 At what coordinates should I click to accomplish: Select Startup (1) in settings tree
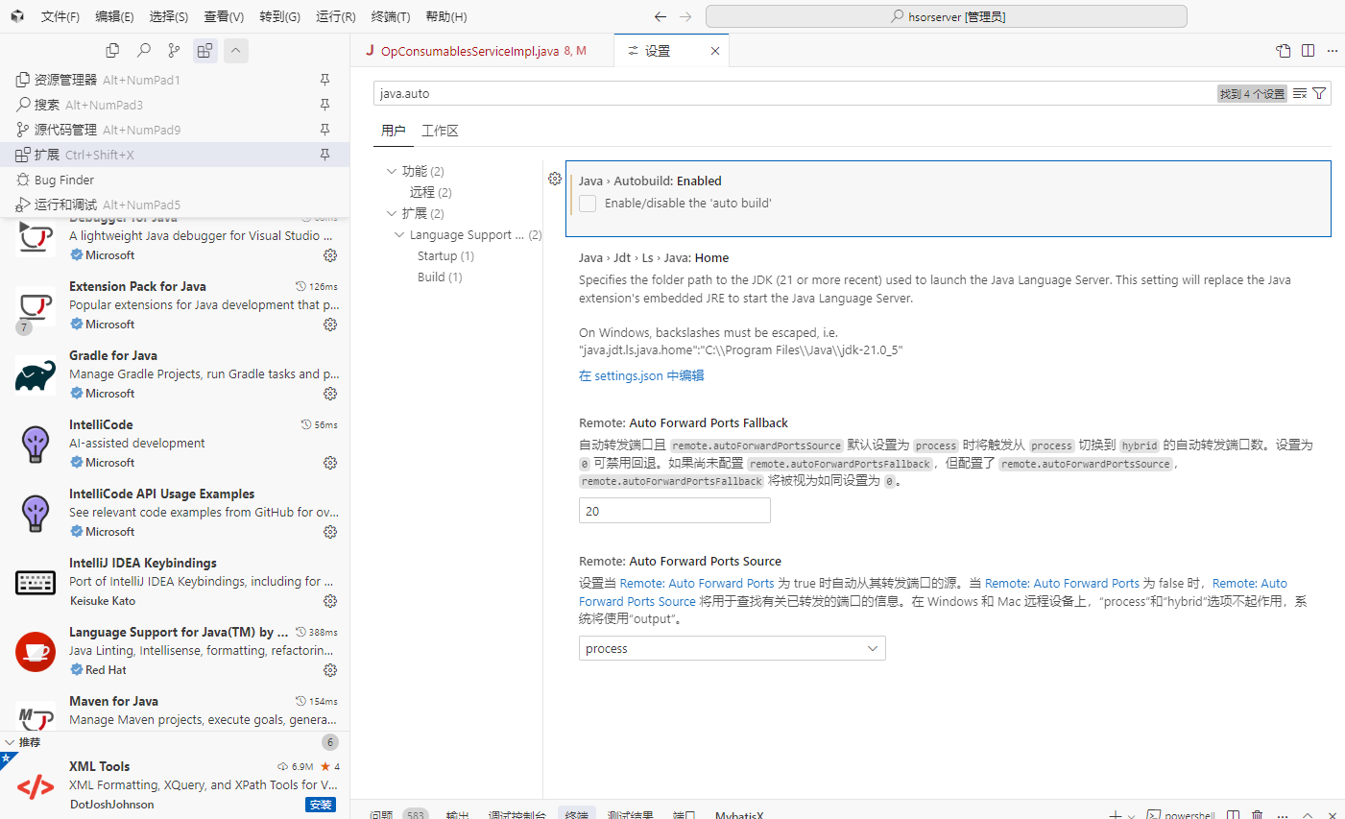tap(445, 255)
